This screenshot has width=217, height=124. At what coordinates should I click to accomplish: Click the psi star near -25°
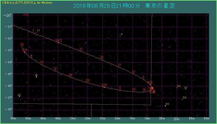coord(36,77)
